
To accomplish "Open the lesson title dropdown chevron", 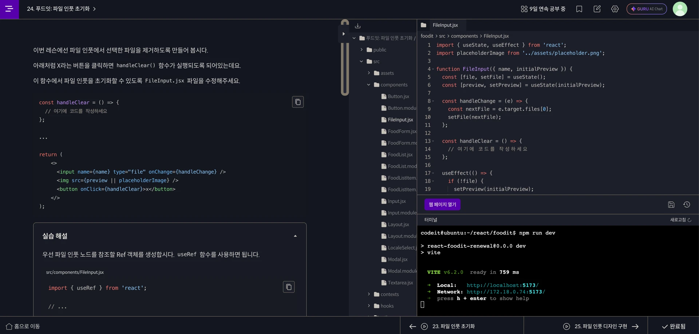I will coord(94,9).
